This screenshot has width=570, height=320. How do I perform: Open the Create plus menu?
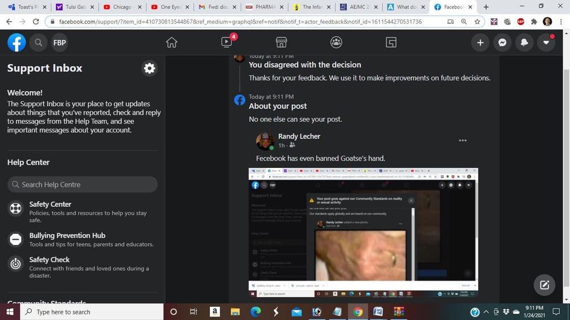point(480,43)
